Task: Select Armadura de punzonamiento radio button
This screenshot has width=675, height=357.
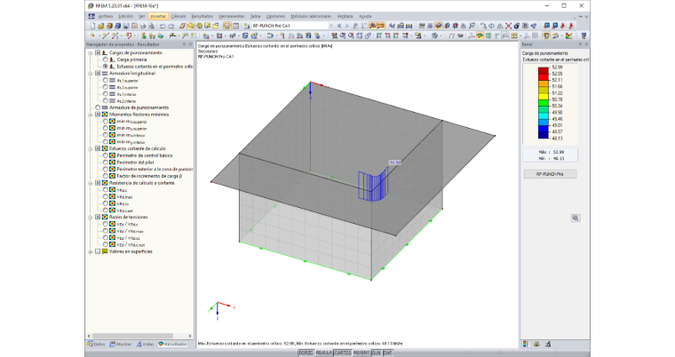Action: pyautogui.click(x=98, y=107)
